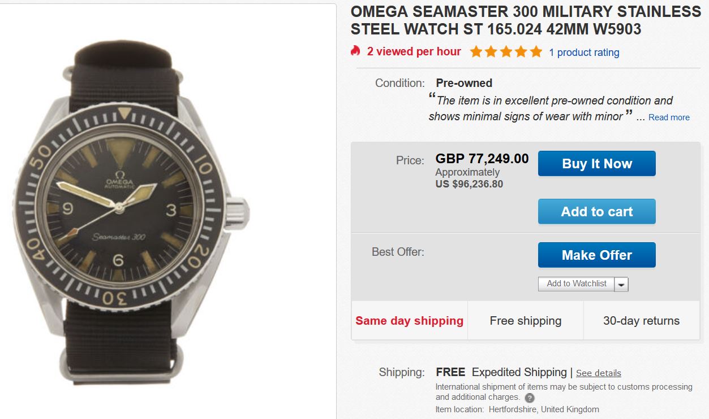Click the Omega Seamaster 300 listing title
Image resolution: width=709 pixels, height=419 pixels.
525,20
